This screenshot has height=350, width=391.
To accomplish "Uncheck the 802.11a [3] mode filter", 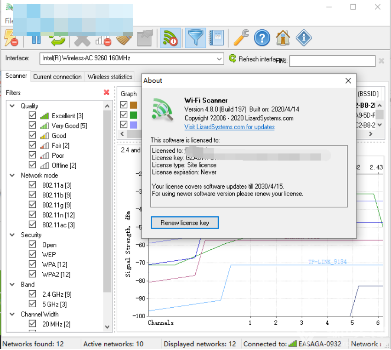I will tap(32, 185).
